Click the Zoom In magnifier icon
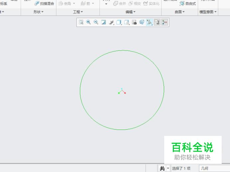The height and width of the screenshot is (172, 230). click(x=88, y=22)
